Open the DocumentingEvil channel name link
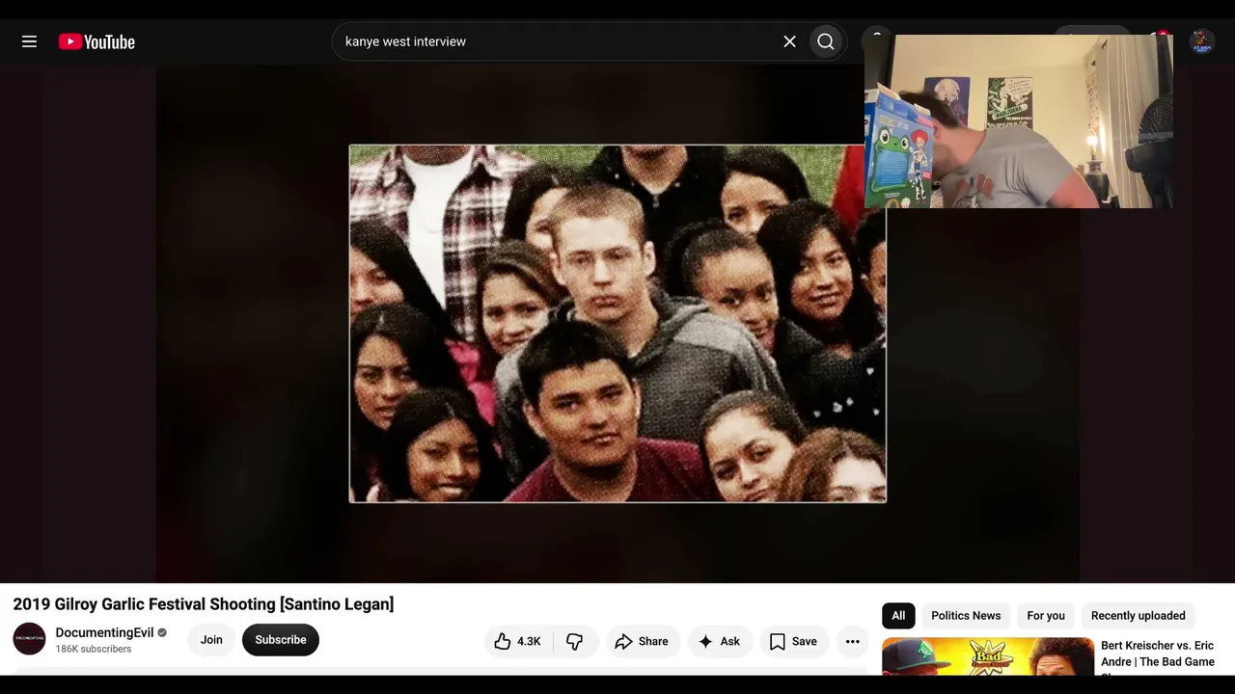Image resolution: width=1235 pixels, height=694 pixels. [x=104, y=632]
